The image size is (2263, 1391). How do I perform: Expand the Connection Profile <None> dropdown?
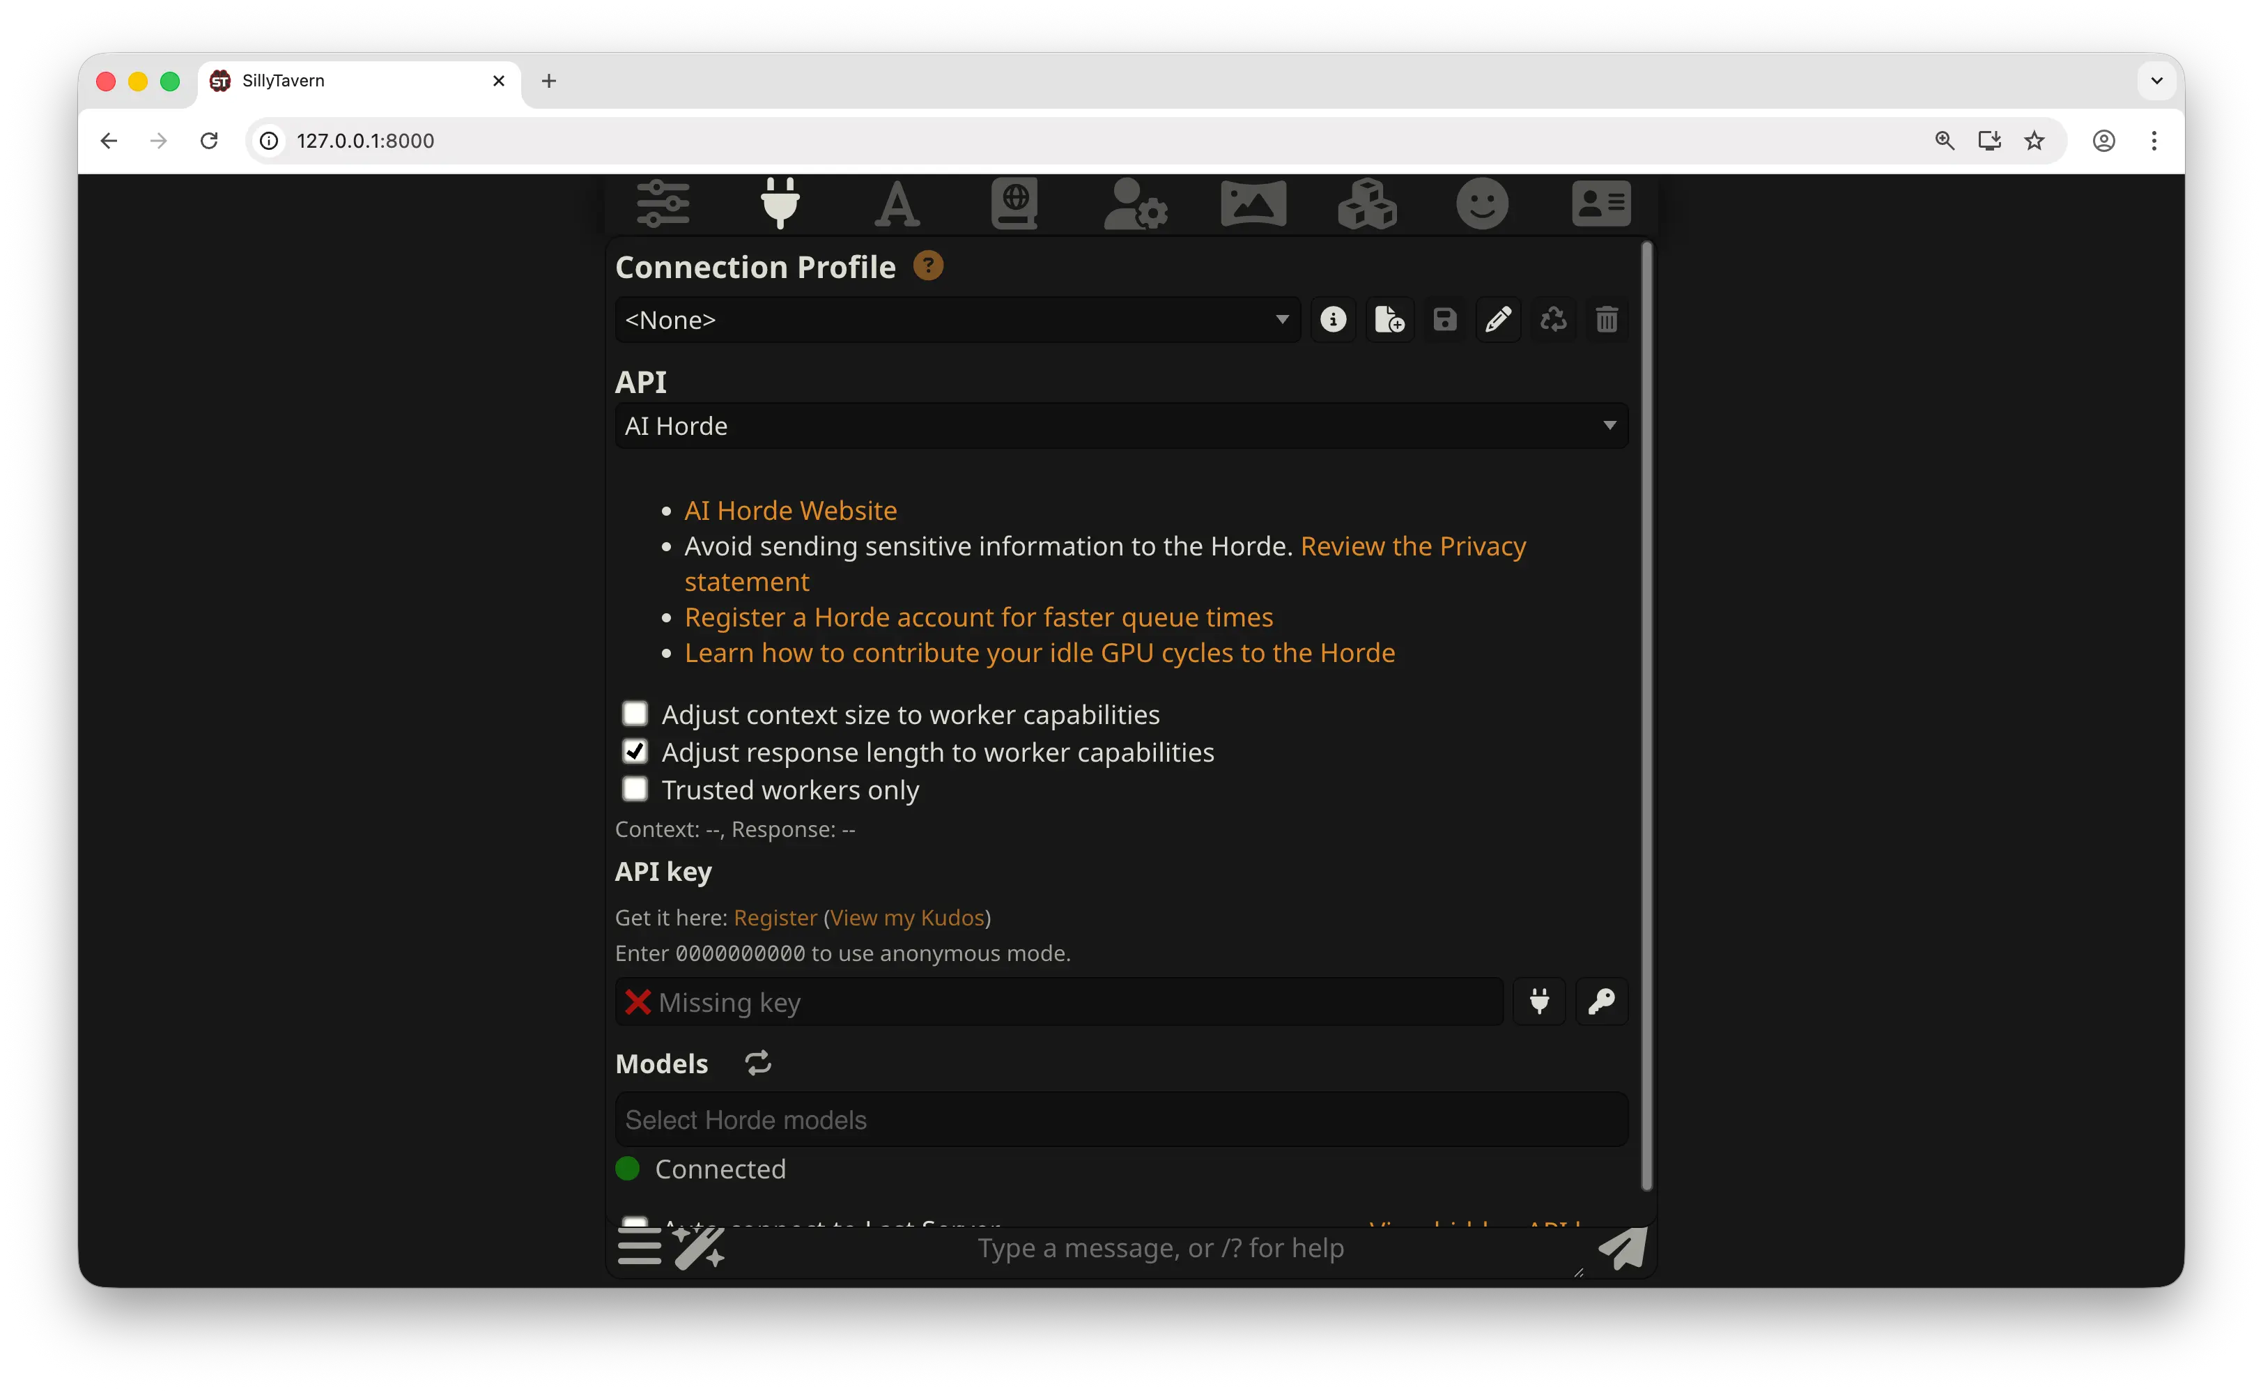[x=957, y=320]
